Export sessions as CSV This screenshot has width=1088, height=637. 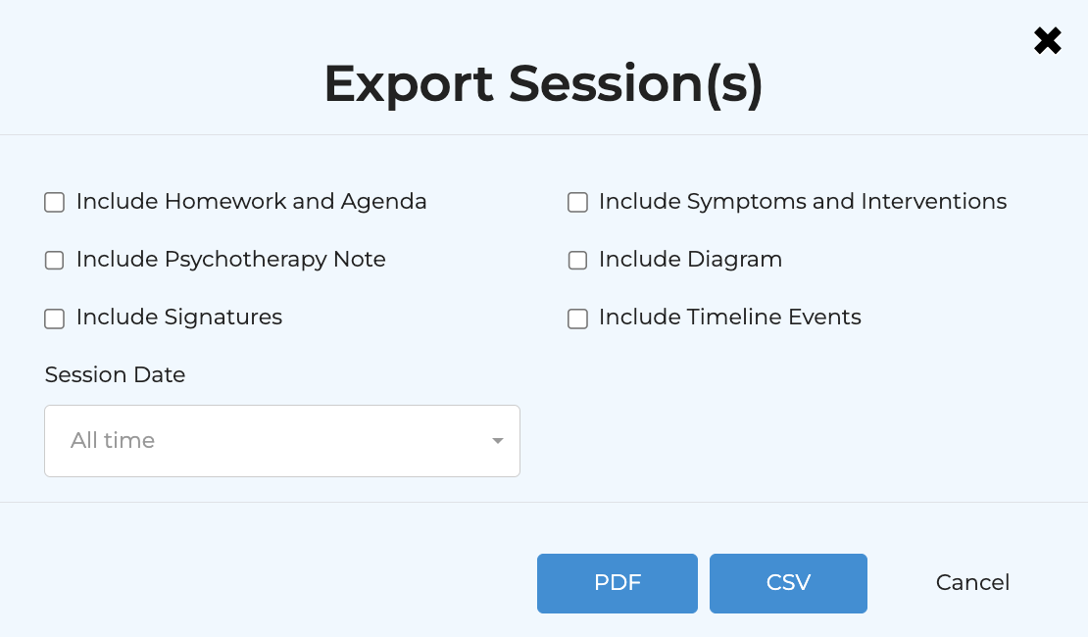coord(788,583)
